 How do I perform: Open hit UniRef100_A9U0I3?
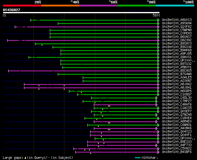click(x=177, y=20)
